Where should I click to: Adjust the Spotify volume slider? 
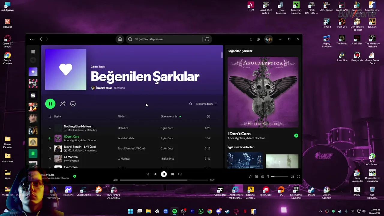click(x=280, y=176)
